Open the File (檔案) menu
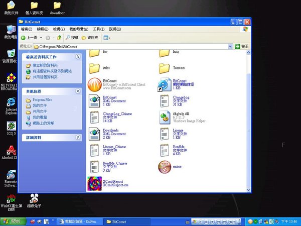Screen dimensions: 301x226 point(27,29)
